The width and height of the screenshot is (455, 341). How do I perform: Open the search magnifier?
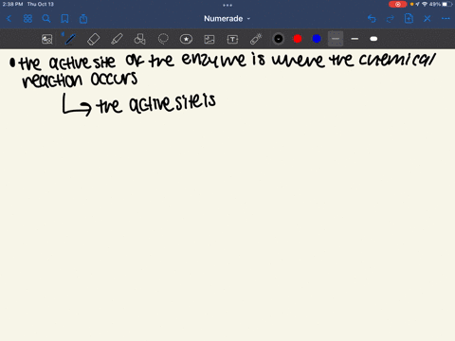pos(46,19)
